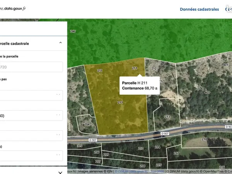This screenshot has height=174, width=232.
Task: Click the OpenMapTiles attribution text
Action: point(212,171)
